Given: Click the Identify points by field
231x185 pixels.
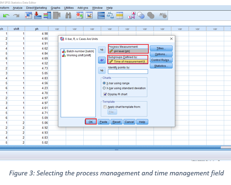Looking at the screenshot, I should [x=127, y=72].
